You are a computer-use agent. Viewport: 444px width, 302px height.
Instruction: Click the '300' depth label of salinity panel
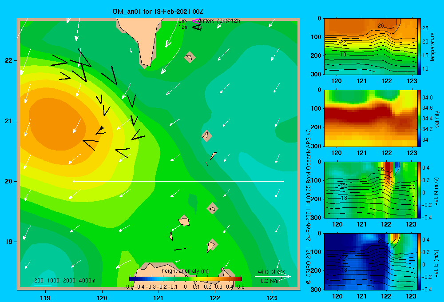316,146
